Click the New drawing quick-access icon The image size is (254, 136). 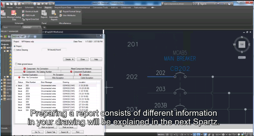pyautogui.click(x=7, y=4)
